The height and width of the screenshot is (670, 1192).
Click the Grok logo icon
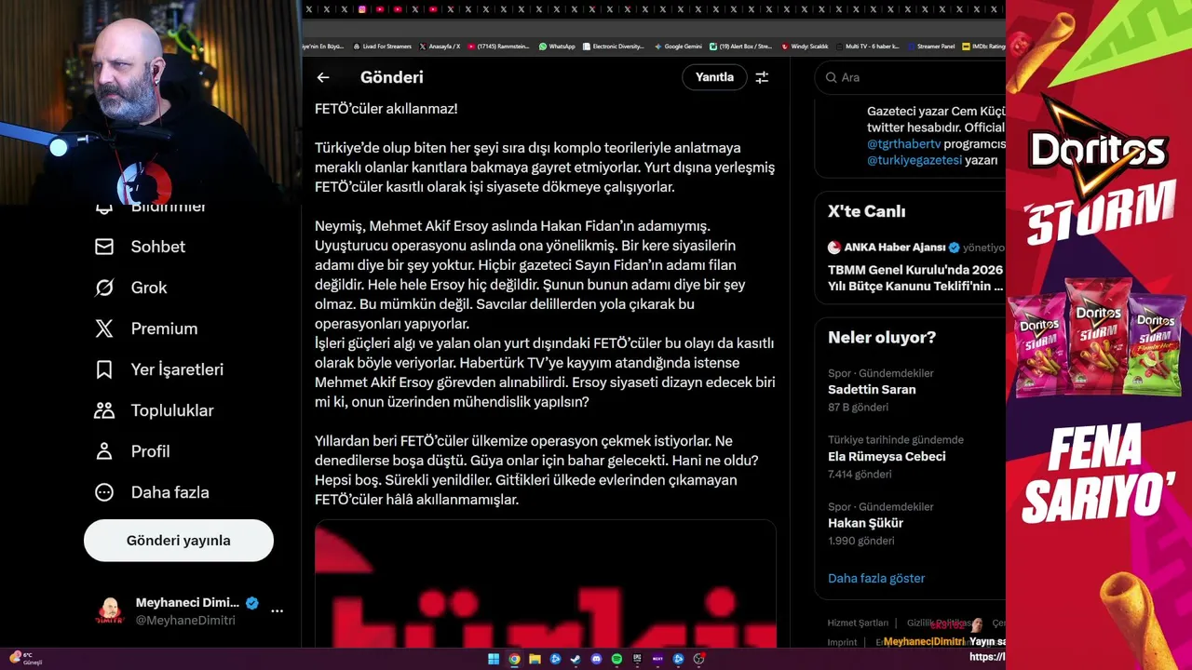coord(104,288)
